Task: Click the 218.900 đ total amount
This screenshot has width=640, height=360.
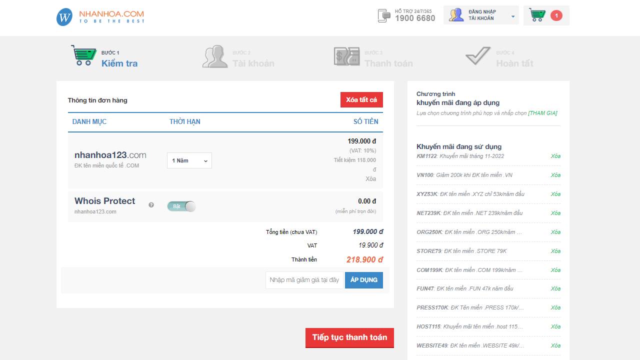Action: point(364,259)
